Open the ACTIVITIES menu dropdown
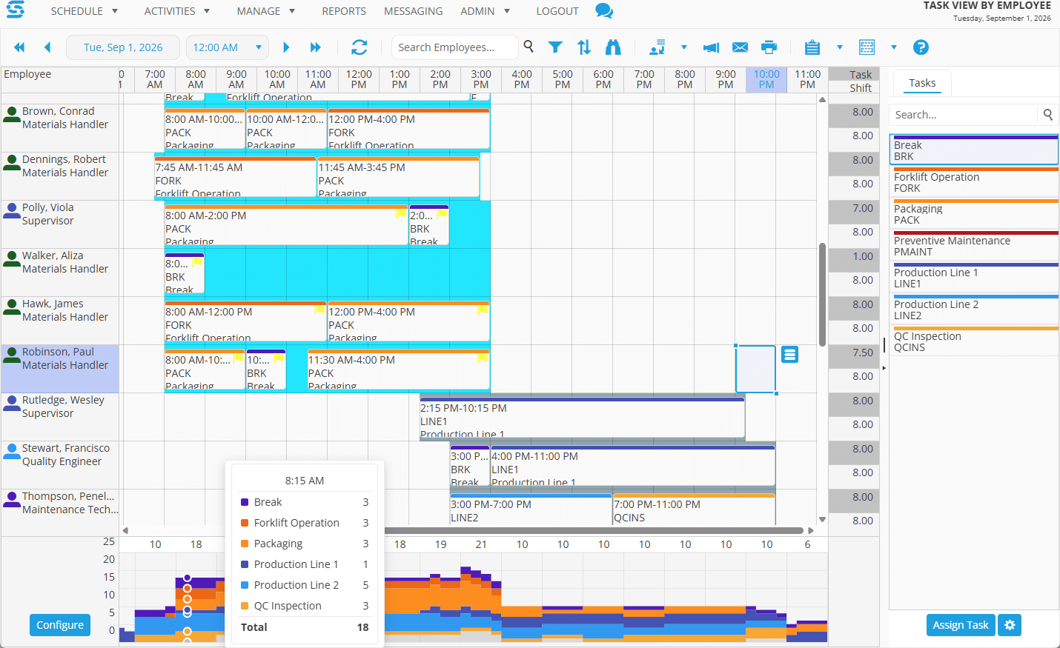The height and width of the screenshot is (648, 1060). pyautogui.click(x=177, y=11)
